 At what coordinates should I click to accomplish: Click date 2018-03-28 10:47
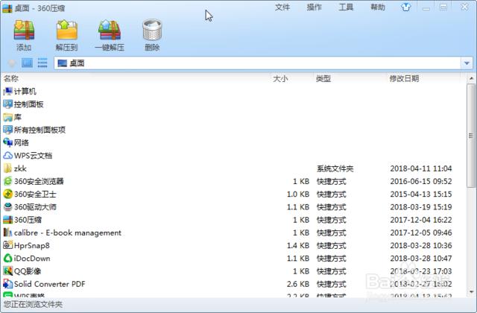[421, 259]
